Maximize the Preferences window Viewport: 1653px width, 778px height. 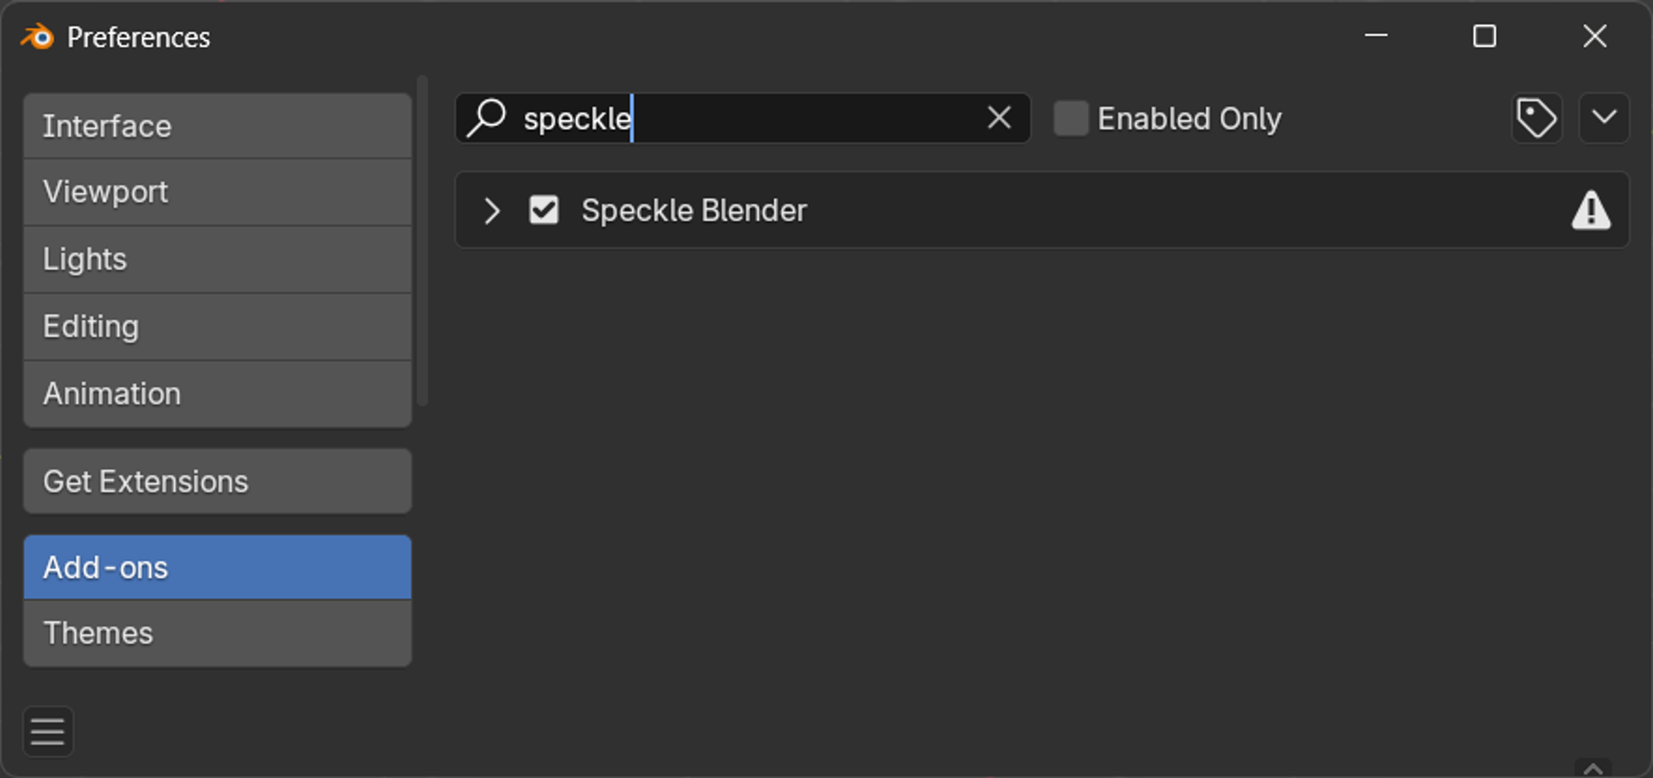coord(1484,36)
